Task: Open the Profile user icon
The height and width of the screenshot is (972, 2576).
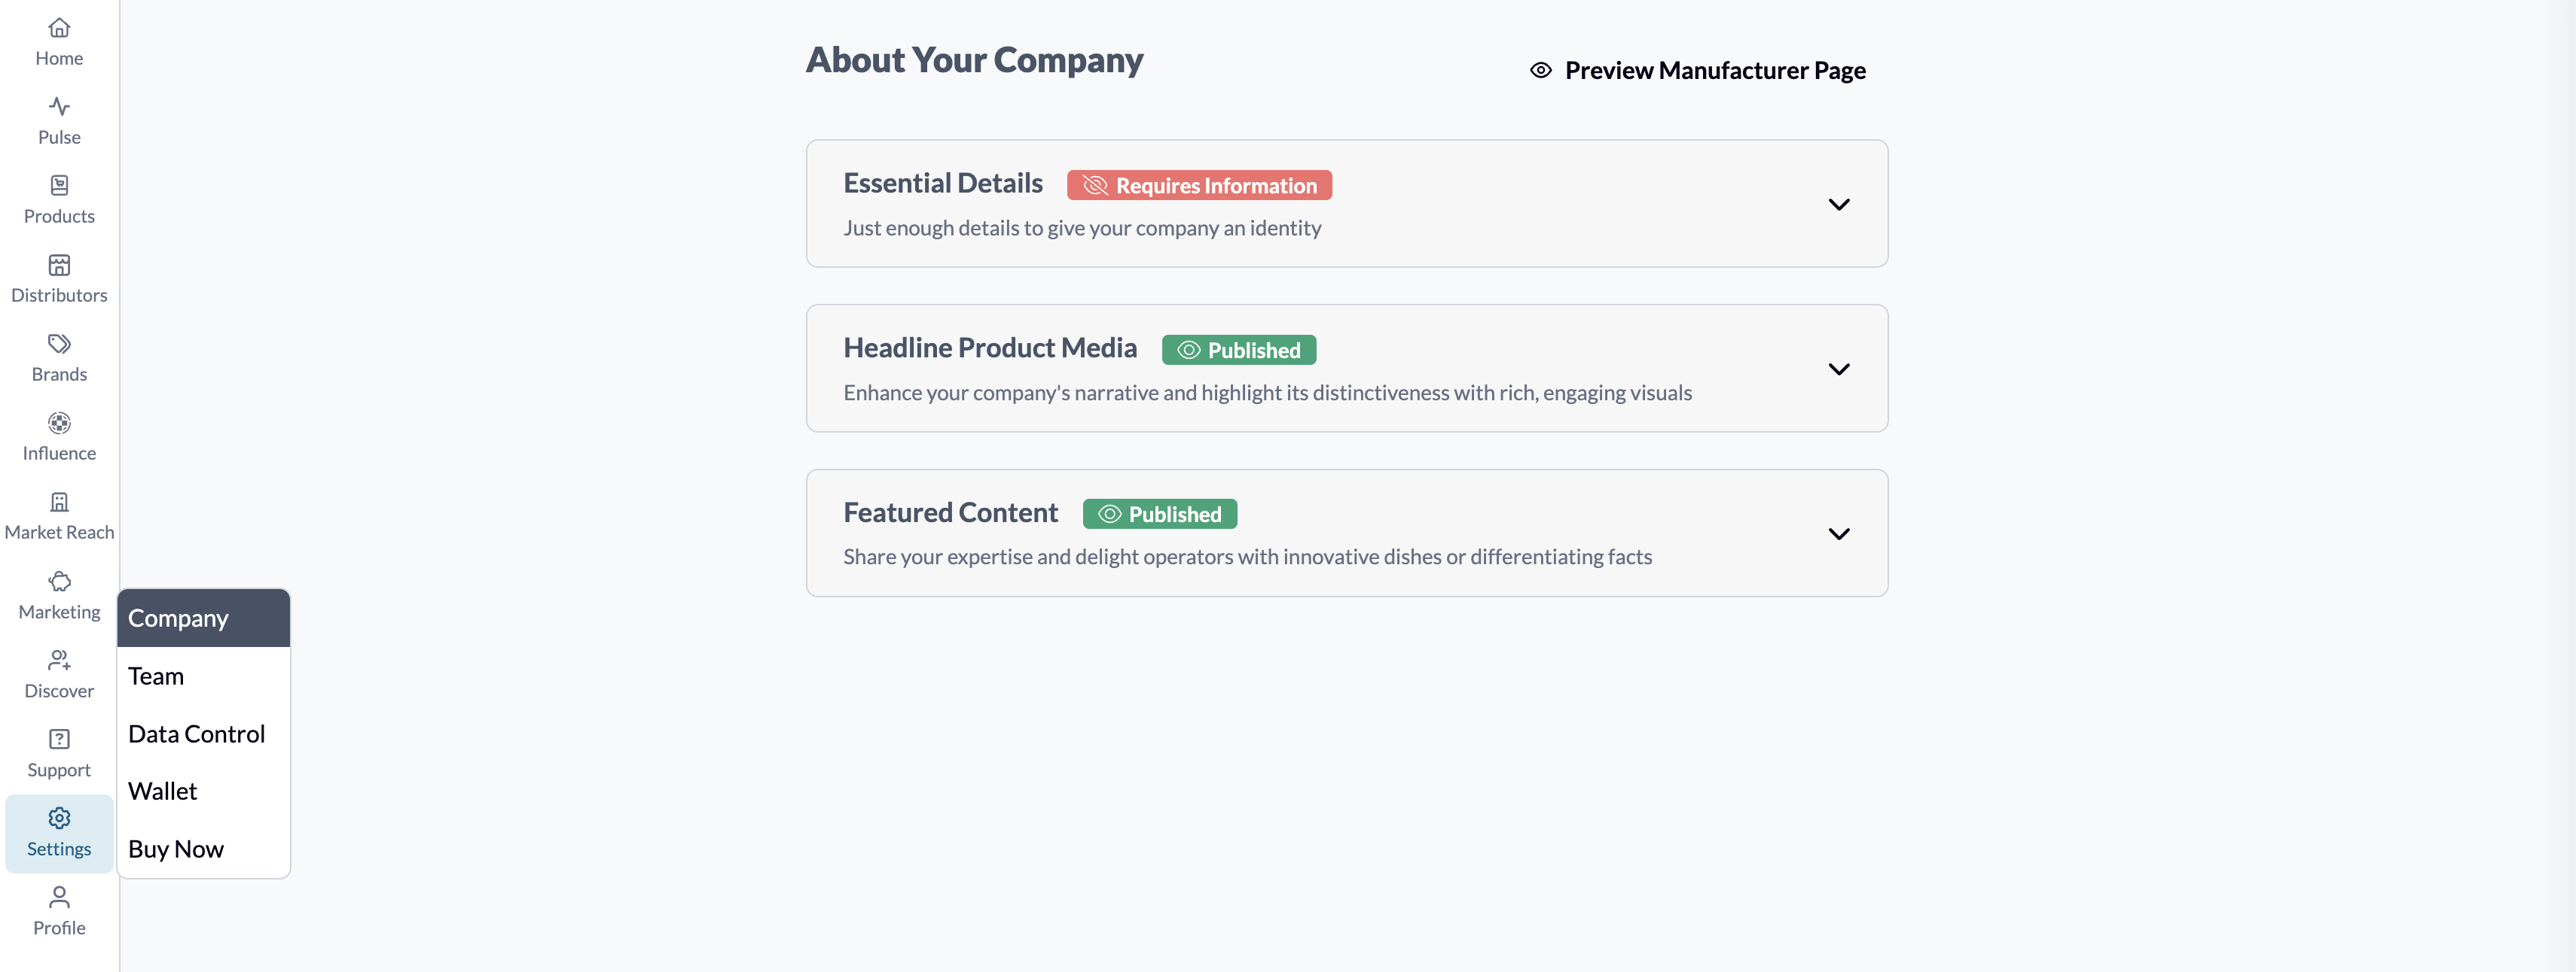Action: 59,897
